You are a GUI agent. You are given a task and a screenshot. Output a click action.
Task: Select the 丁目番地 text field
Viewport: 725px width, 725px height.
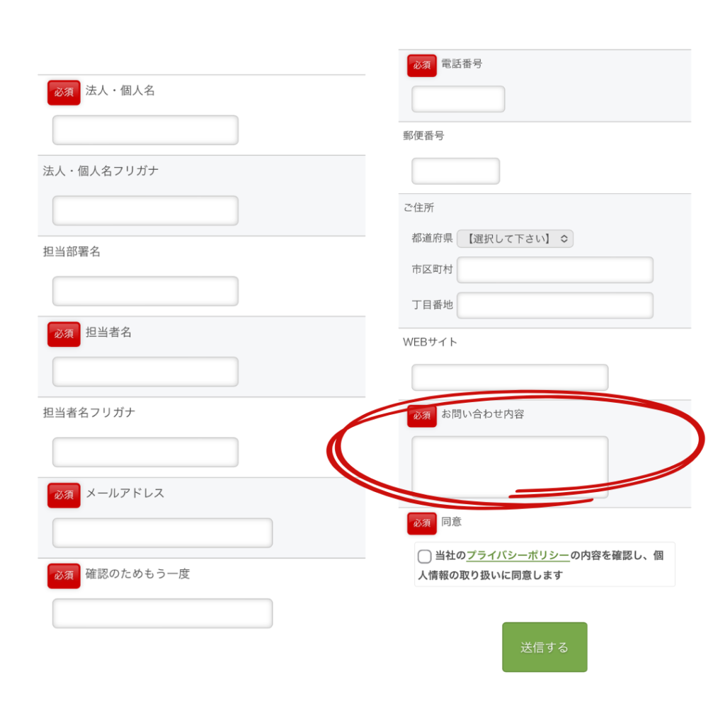click(x=555, y=305)
